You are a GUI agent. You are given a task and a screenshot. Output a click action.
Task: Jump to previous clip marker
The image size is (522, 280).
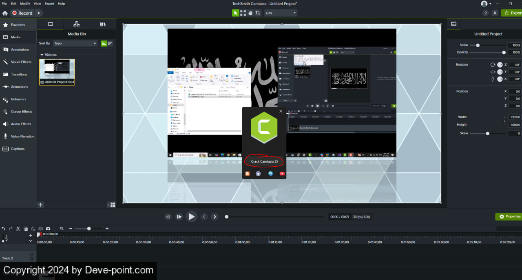coord(204,217)
